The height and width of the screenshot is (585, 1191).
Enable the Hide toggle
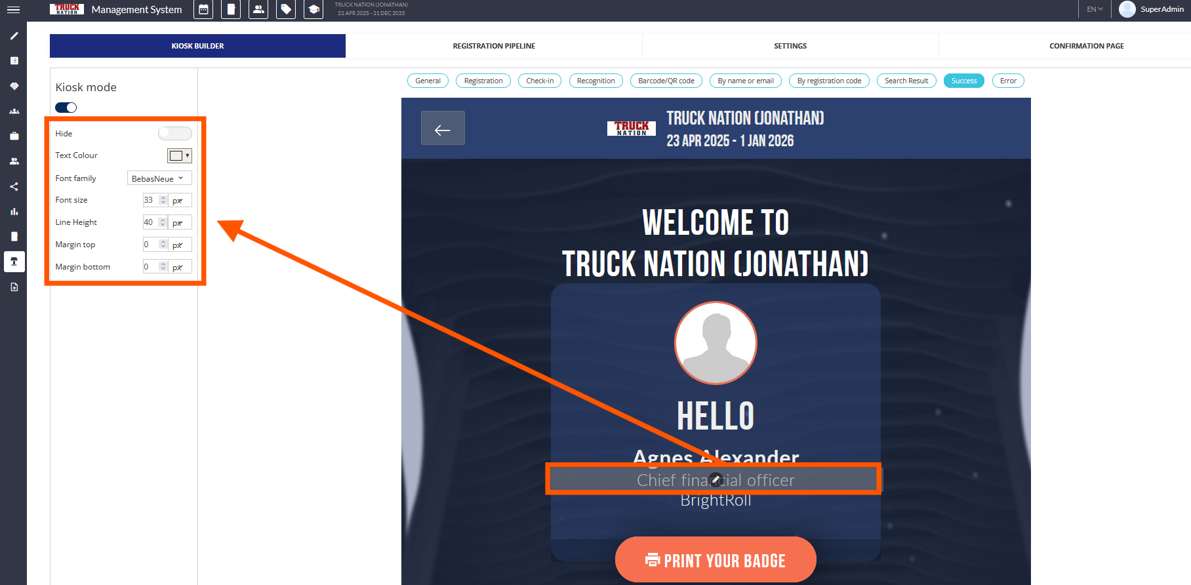coord(175,134)
